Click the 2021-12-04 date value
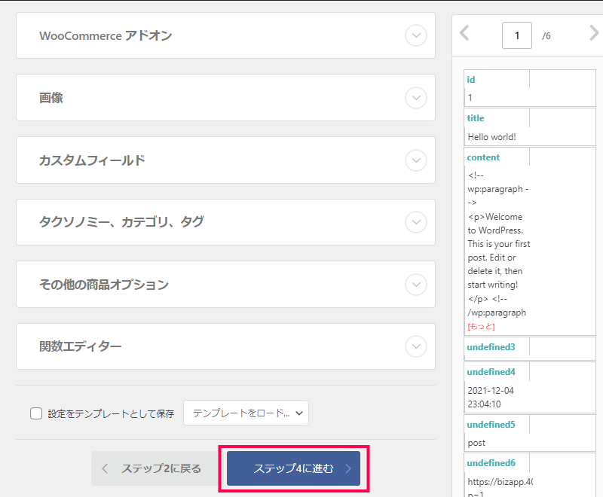Image resolution: width=603 pixels, height=497 pixels. tap(491, 397)
